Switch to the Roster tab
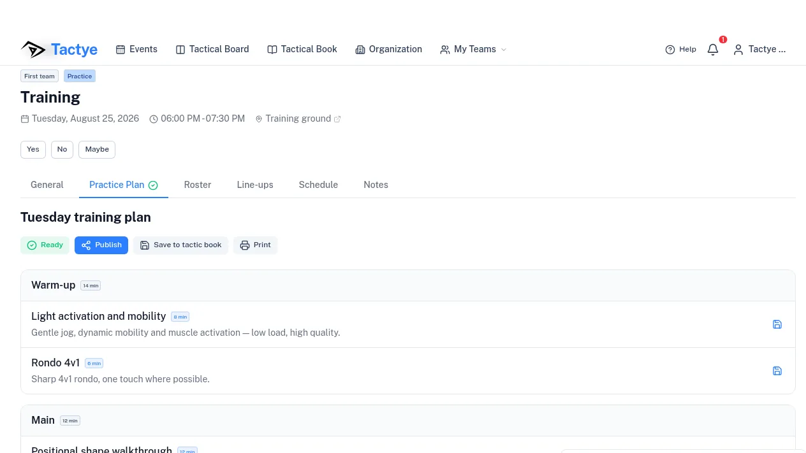 click(x=198, y=185)
